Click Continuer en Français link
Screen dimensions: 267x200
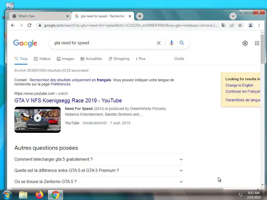click(x=243, y=91)
